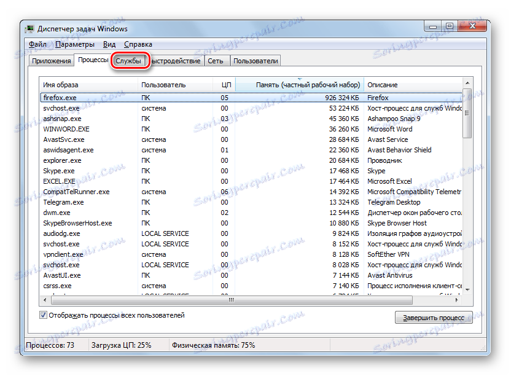Click the Avast Behavior Shield description
The image size is (511, 376).
point(399,150)
